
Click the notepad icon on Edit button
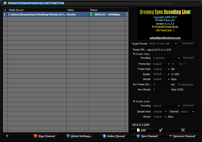[x=138, y=130]
